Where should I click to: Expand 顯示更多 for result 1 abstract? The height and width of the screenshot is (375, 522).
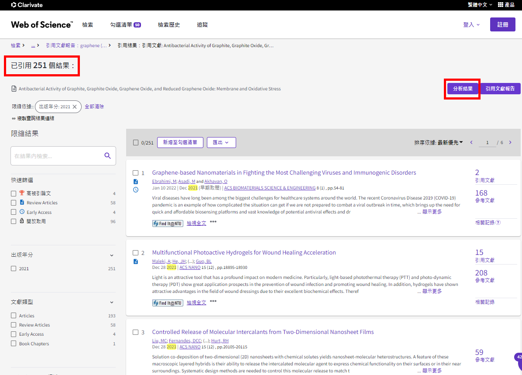432,212
